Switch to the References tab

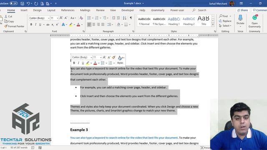coord(68,10)
